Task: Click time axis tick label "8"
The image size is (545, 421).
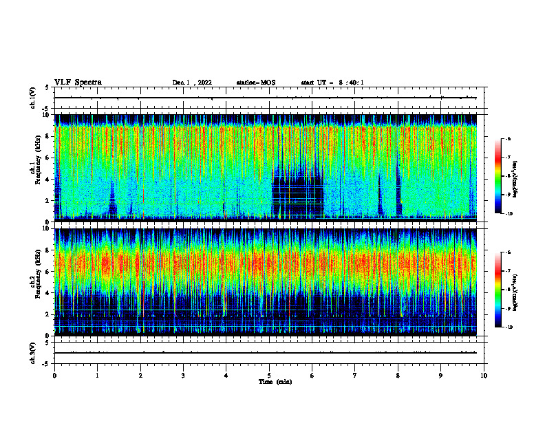Action: pyautogui.click(x=398, y=376)
